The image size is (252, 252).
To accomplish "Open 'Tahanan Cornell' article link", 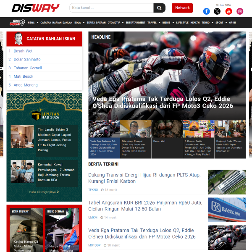I will pos(28,68).
